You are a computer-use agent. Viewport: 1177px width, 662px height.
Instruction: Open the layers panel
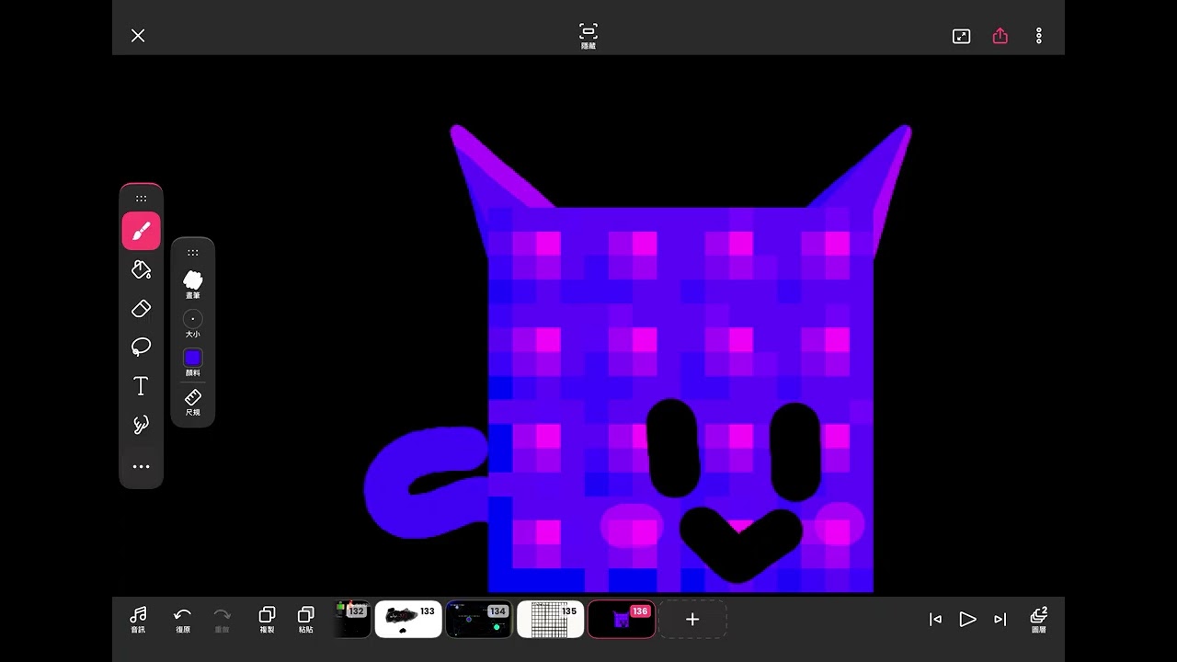tap(1039, 620)
